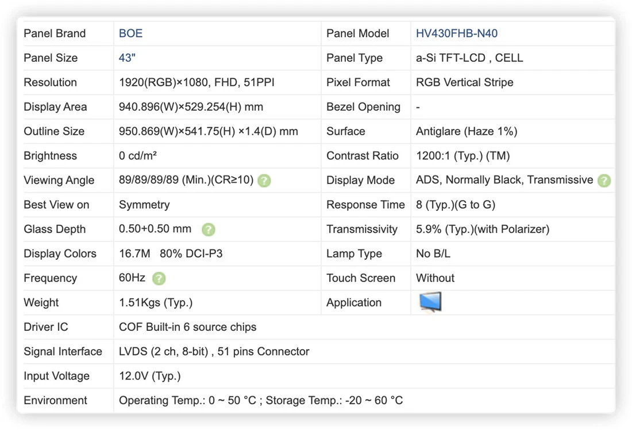Click help icon beside Glass Depth value
Image resolution: width=632 pixels, height=430 pixels.
pos(209,229)
